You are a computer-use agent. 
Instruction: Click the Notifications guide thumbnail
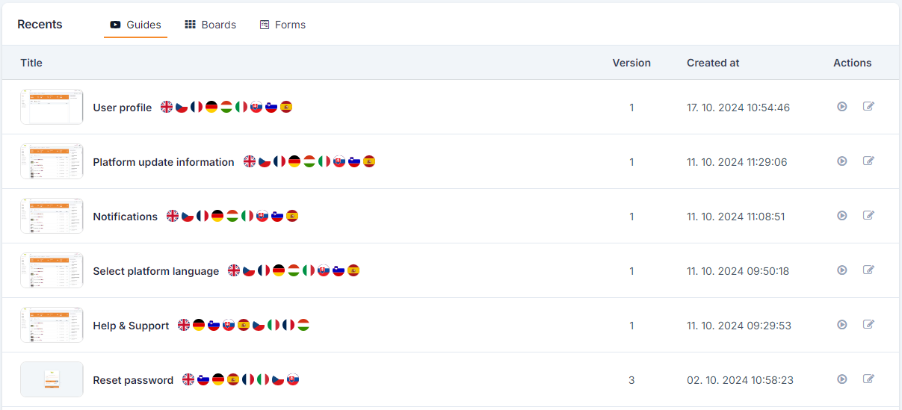[52, 216]
